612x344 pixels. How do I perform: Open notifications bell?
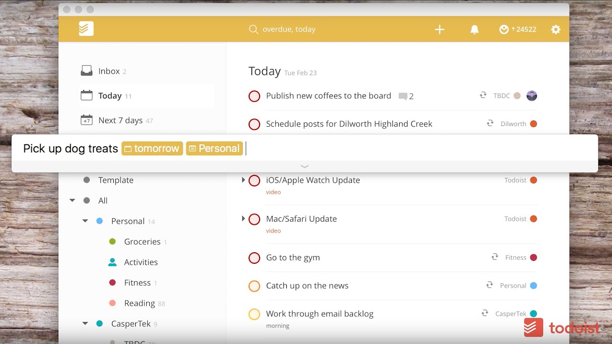(x=474, y=30)
